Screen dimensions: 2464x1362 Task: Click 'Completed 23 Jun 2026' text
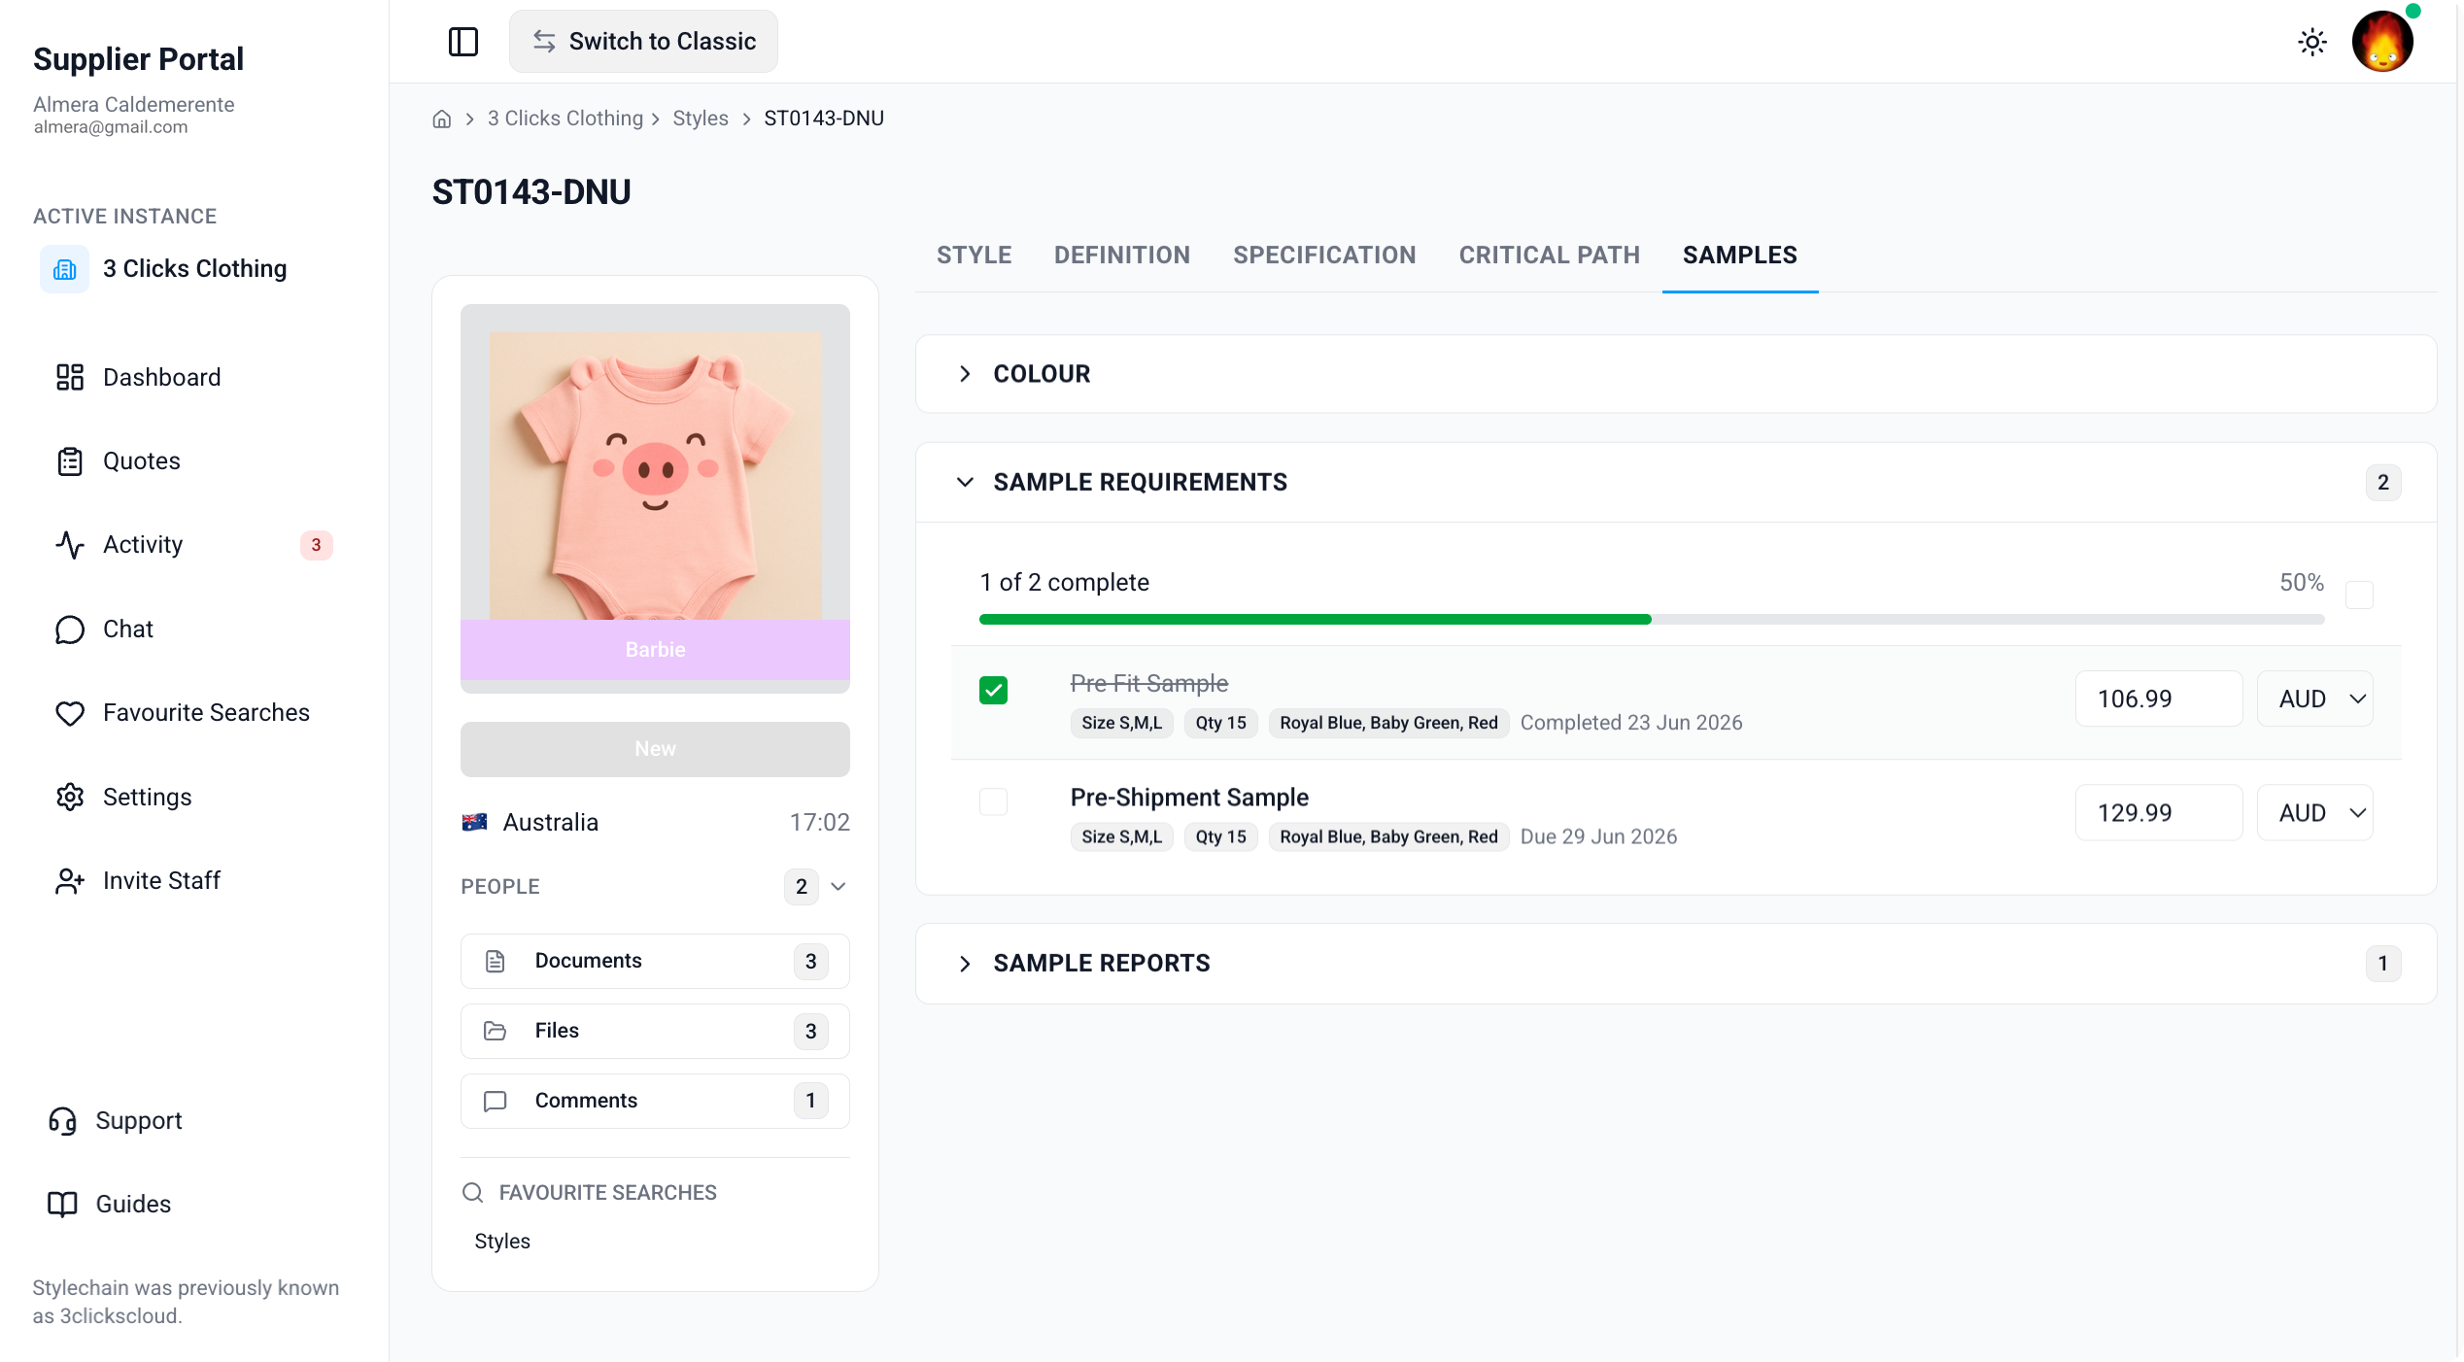(1630, 724)
